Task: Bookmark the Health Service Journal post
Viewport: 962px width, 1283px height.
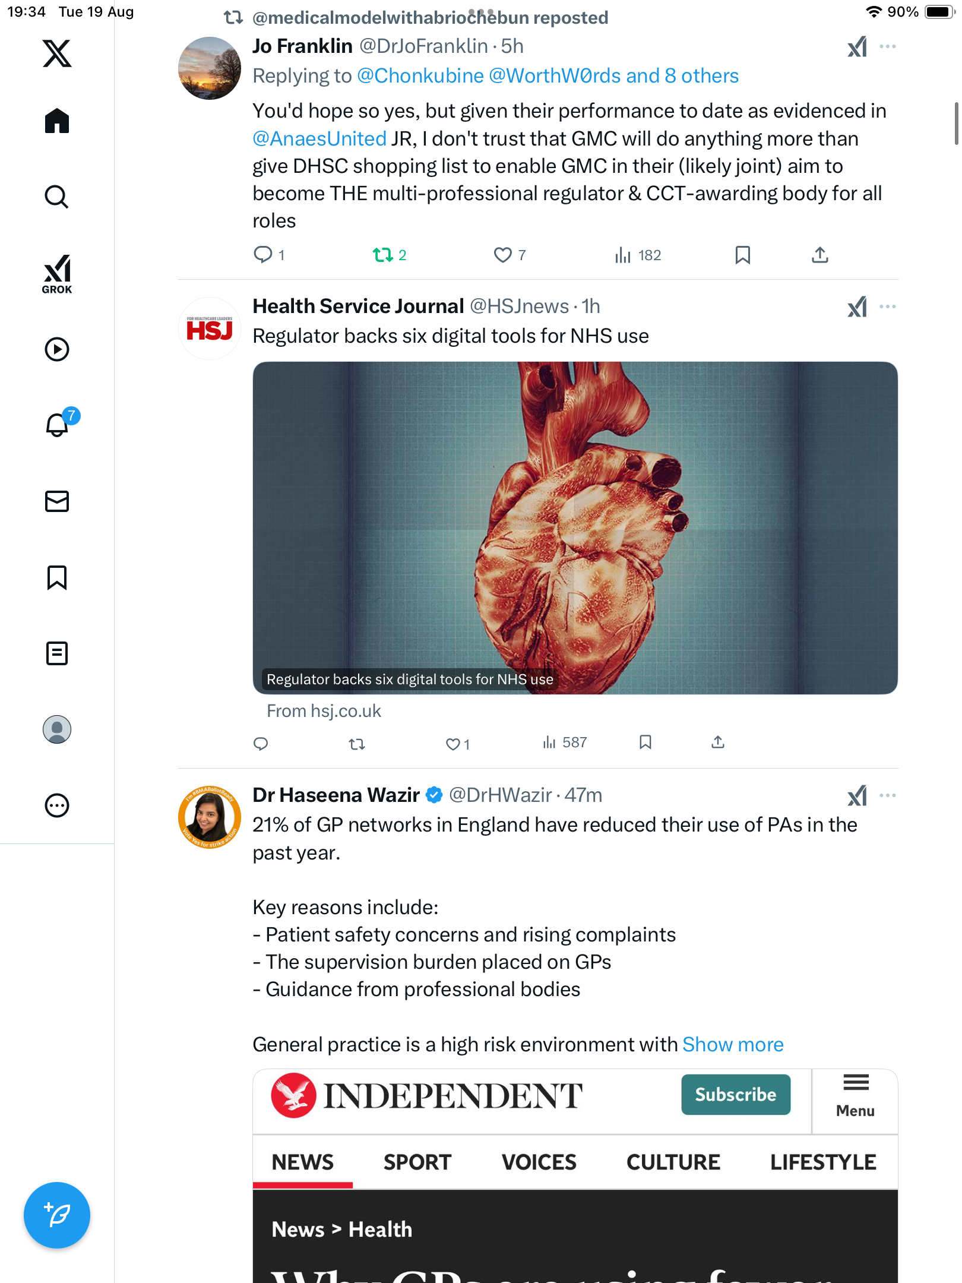Action: pos(645,742)
